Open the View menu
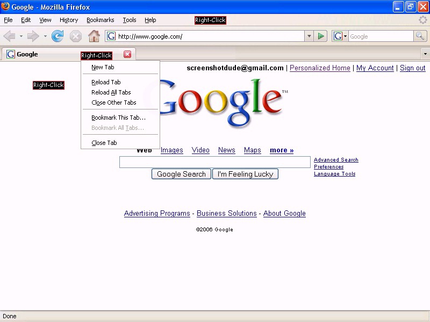The image size is (430, 322). click(x=45, y=20)
